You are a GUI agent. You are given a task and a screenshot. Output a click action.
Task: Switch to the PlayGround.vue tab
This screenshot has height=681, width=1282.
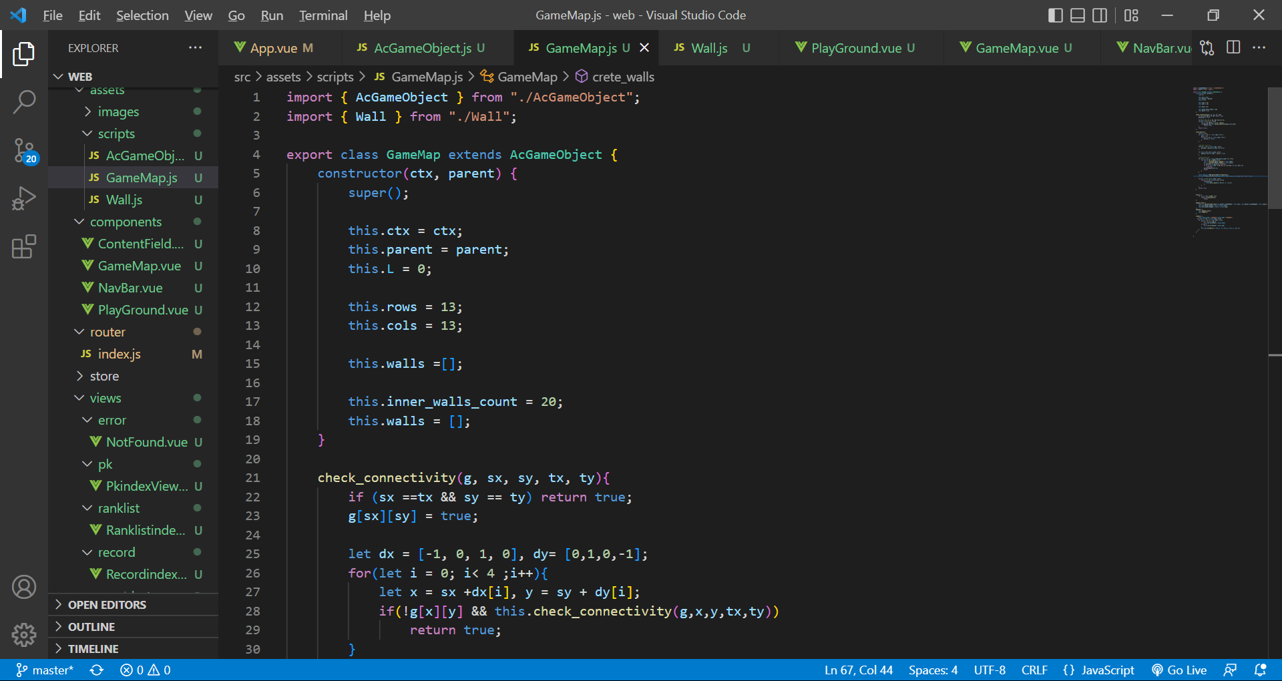[x=861, y=48]
